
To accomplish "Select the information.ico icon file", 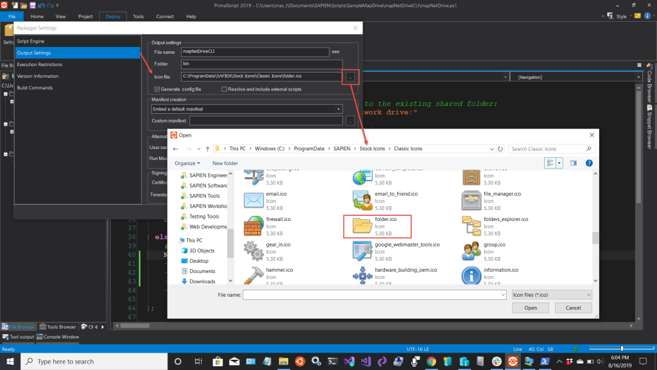I will (x=490, y=275).
